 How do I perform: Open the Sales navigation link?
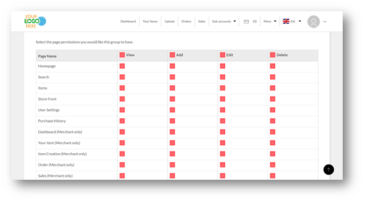[x=201, y=21]
